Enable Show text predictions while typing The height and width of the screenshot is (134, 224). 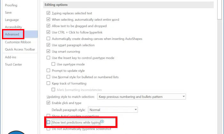49,122
